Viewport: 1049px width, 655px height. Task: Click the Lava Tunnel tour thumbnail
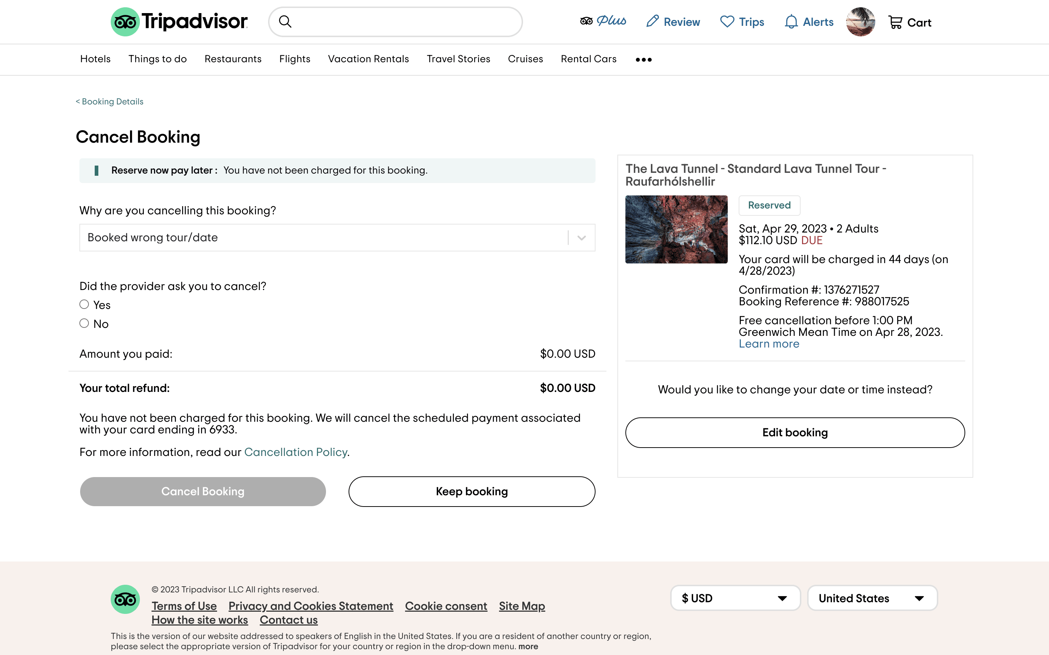coord(676,229)
